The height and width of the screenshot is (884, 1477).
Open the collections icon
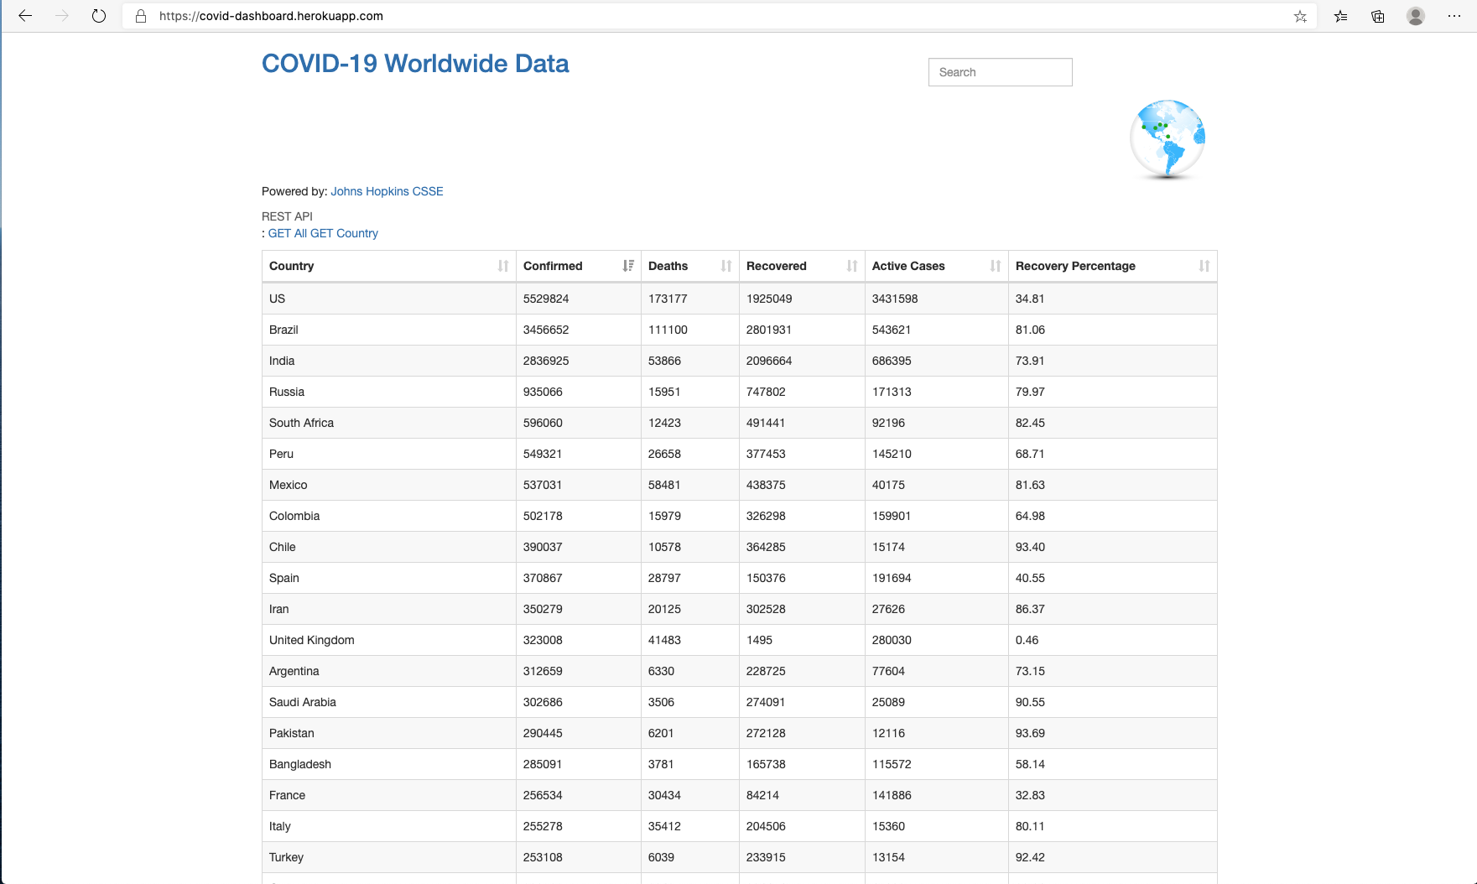click(x=1378, y=16)
